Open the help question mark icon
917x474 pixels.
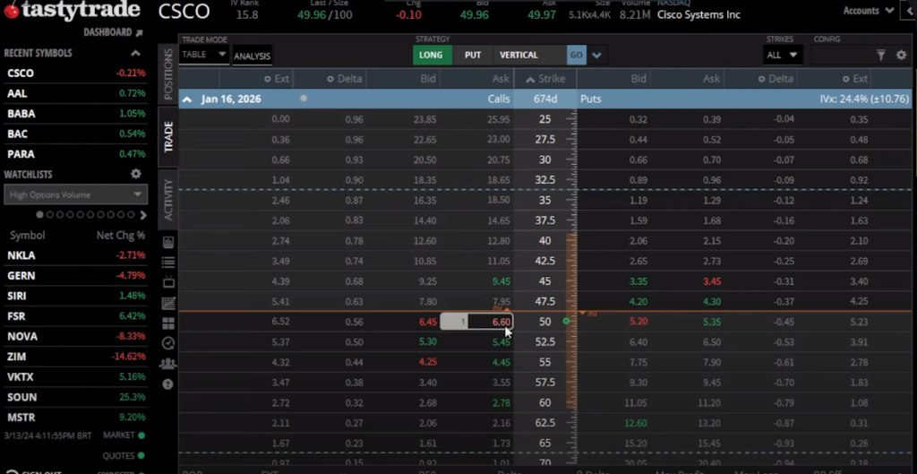(x=168, y=384)
